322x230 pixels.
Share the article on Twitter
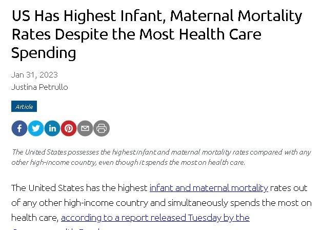[36, 128]
